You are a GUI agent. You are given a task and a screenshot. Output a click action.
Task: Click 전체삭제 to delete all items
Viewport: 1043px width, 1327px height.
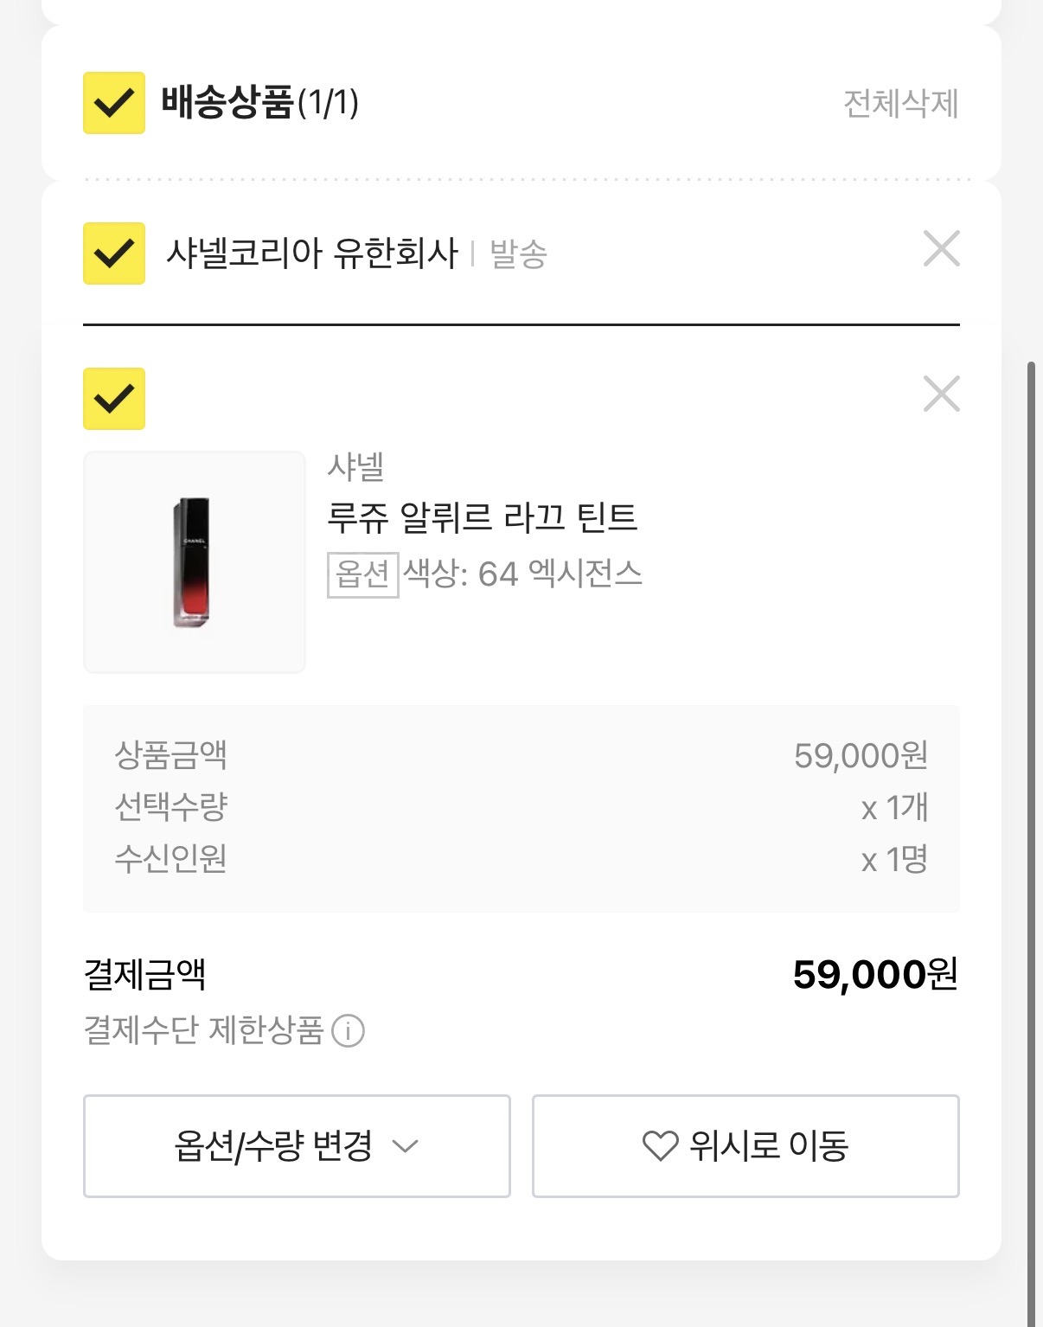pyautogui.click(x=900, y=104)
